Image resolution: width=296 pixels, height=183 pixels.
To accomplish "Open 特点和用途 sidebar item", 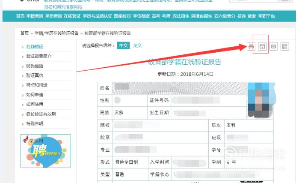I will pos(37,85).
